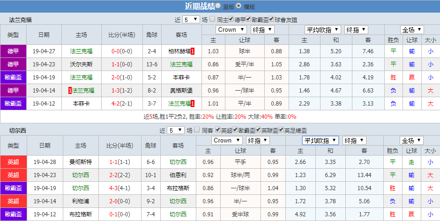Click 切尔西 section title

[17, 130]
